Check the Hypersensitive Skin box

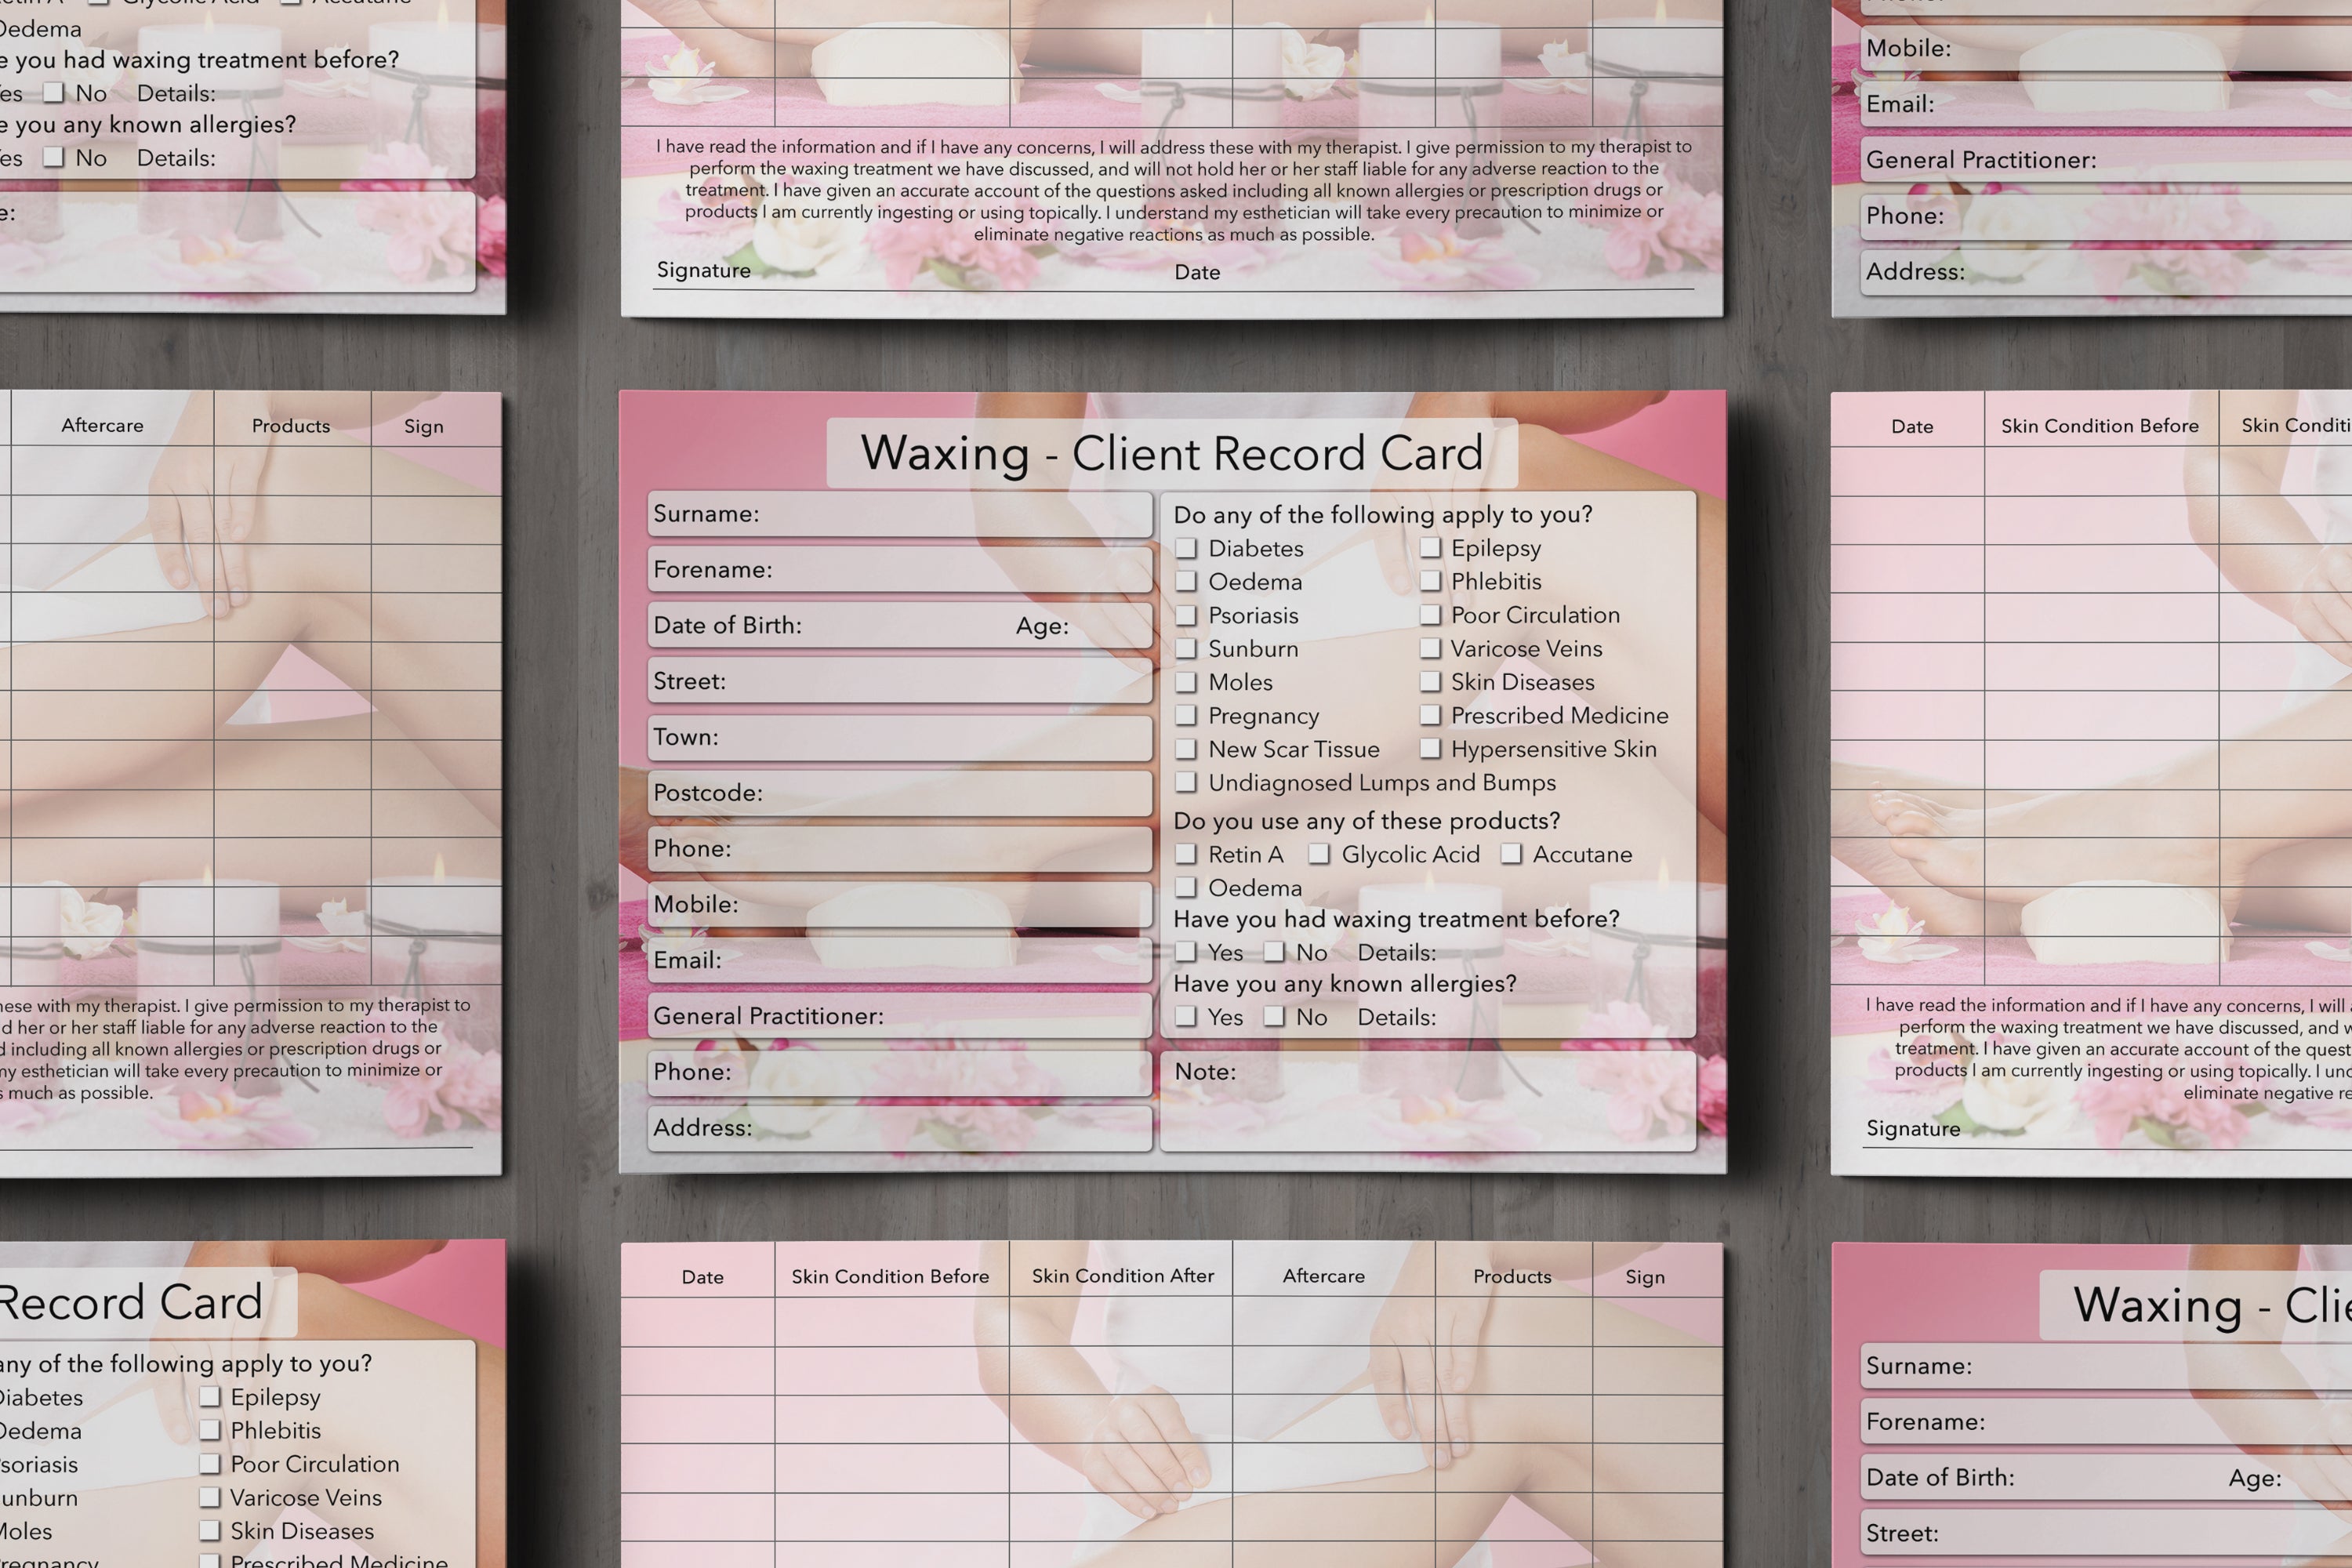click(1431, 748)
